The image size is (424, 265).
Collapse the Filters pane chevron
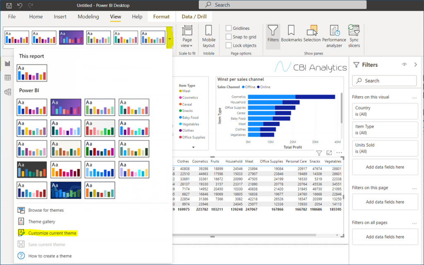[416, 65]
